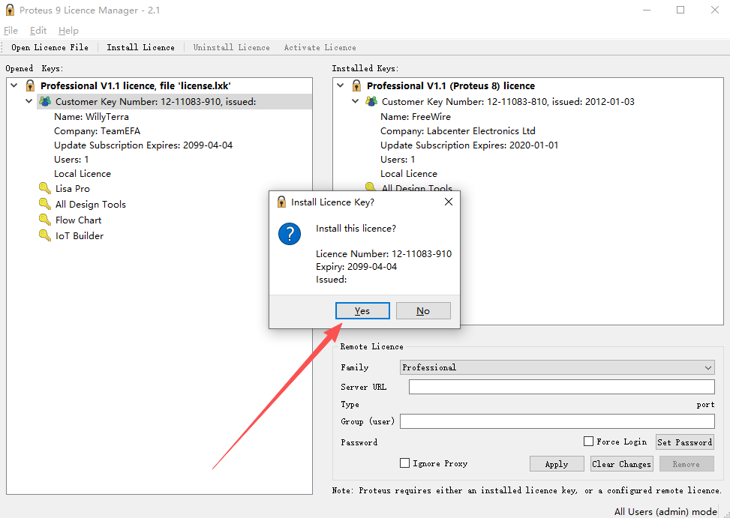
Task: Select Flow Chart tree item
Action: [x=78, y=220]
